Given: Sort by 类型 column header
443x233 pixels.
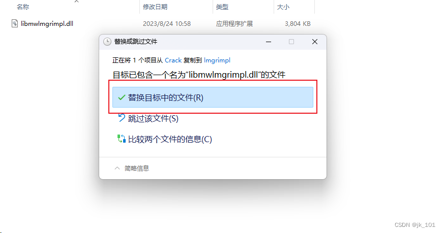Looking at the screenshot, I should click(x=222, y=7).
